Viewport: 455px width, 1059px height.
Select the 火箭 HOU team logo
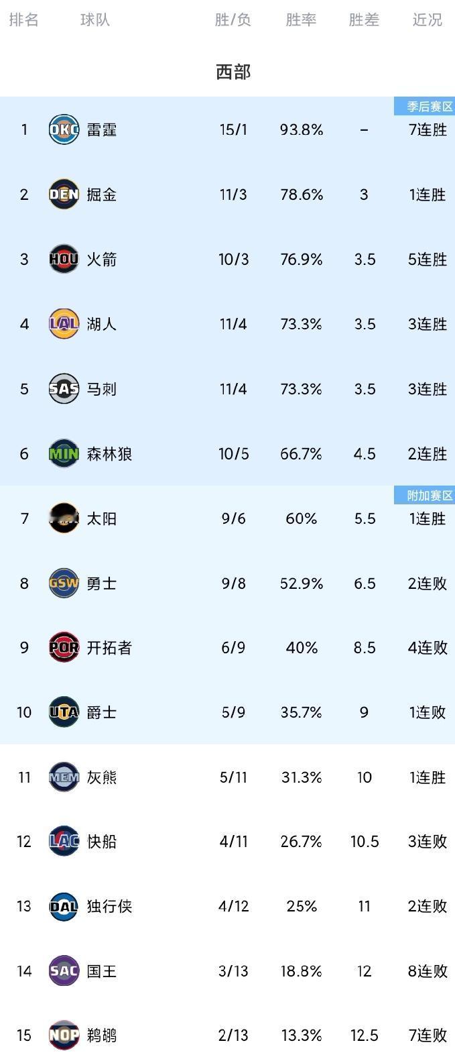[x=63, y=259]
